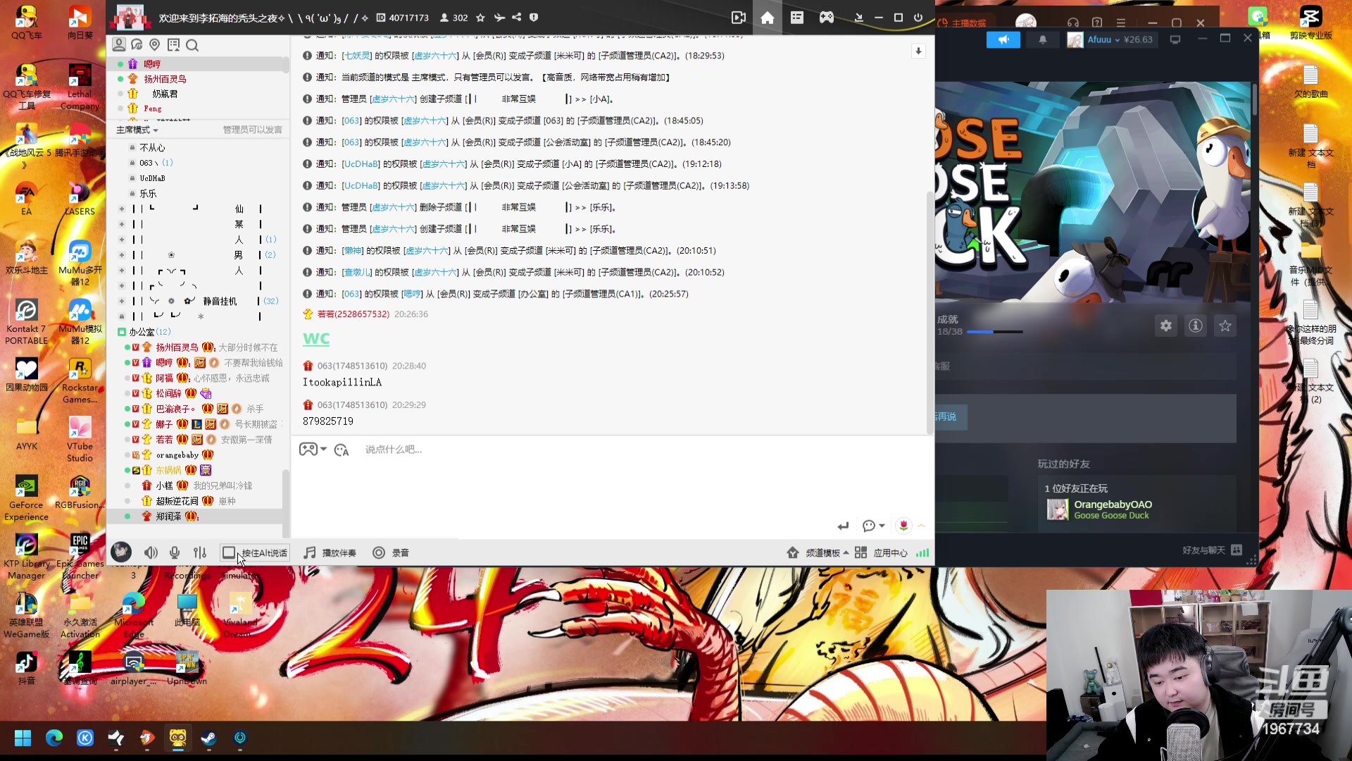Open my profile avatar in YY bottom bar
The width and height of the screenshot is (1352, 761).
click(x=121, y=552)
